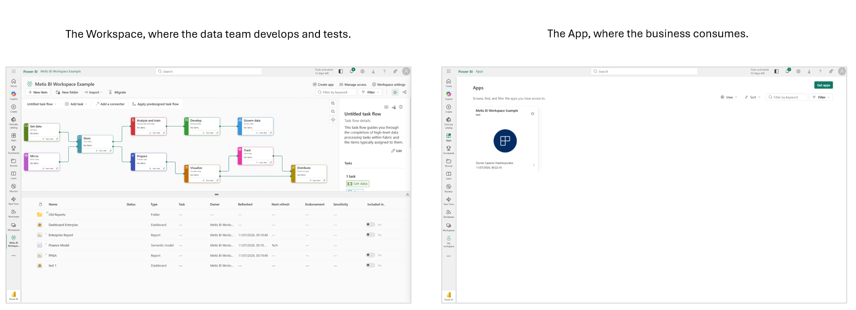Edit the task flow details
This screenshot has height=310, width=856.
click(396, 151)
